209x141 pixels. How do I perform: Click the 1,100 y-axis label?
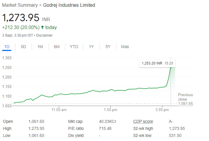point(7,96)
